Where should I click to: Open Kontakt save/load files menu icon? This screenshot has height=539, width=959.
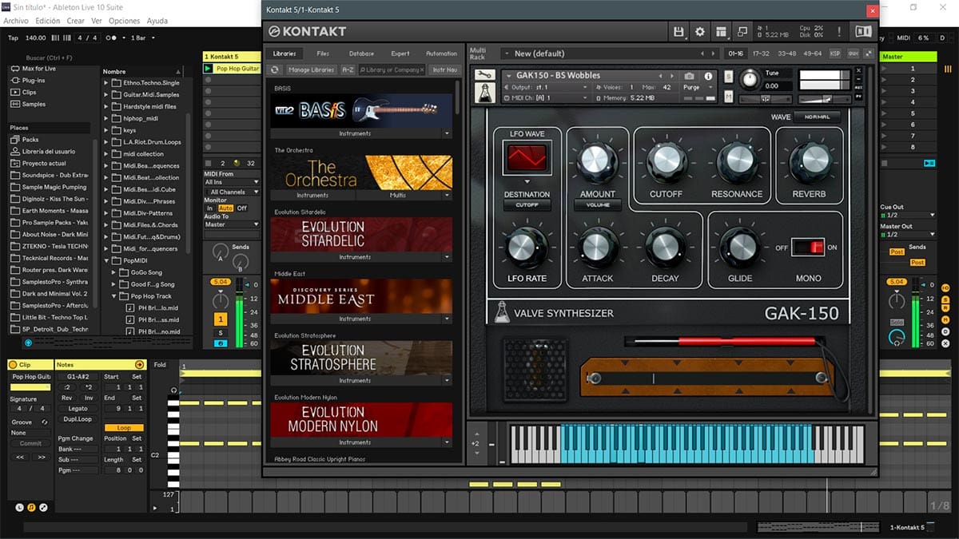click(678, 31)
